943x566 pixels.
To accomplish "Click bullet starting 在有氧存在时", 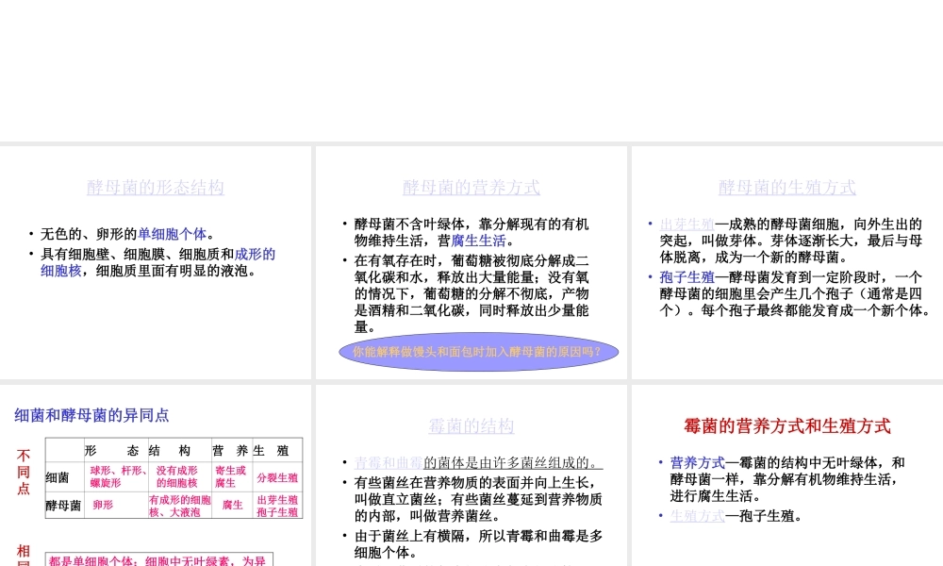I will pos(471,293).
